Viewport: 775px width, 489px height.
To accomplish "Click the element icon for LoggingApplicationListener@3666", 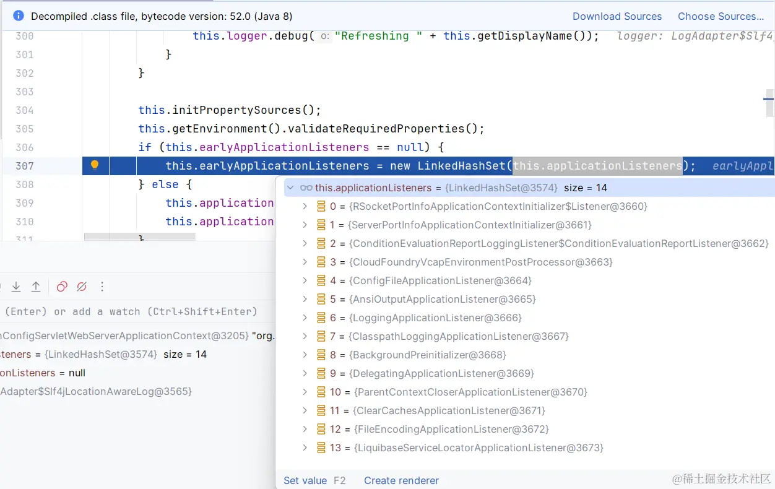I will click(x=321, y=318).
